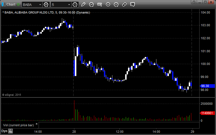The image size is (216, 135).
Task: Maximize the chart window
Action: click(x=205, y=2)
